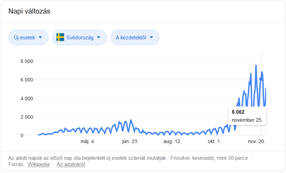Click the "okt. 1." axis label

pyautogui.click(x=214, y=142)
